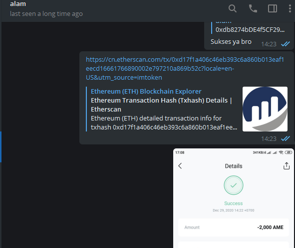Click the 14:23 timestamp on Sukses message

click(269, 44)
